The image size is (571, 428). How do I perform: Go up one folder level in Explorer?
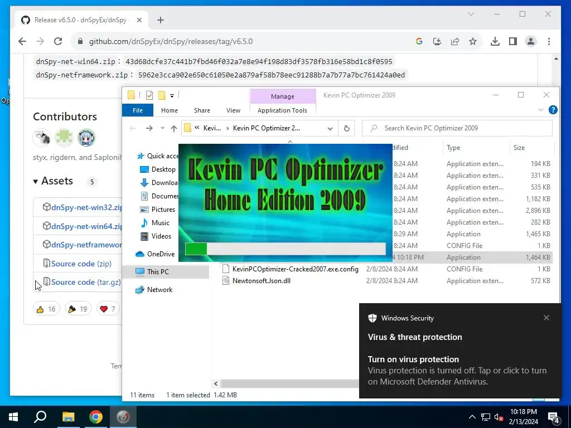point(174,128)
